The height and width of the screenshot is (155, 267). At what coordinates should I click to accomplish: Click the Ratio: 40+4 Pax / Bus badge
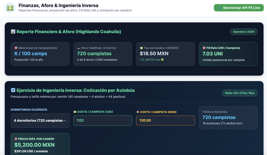pos(240,93)
